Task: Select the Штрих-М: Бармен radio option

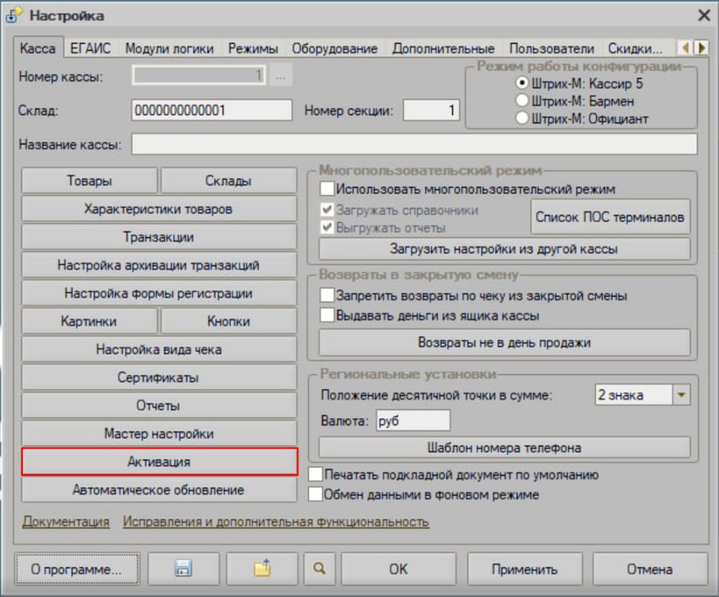Action: (x=522, y=101)
